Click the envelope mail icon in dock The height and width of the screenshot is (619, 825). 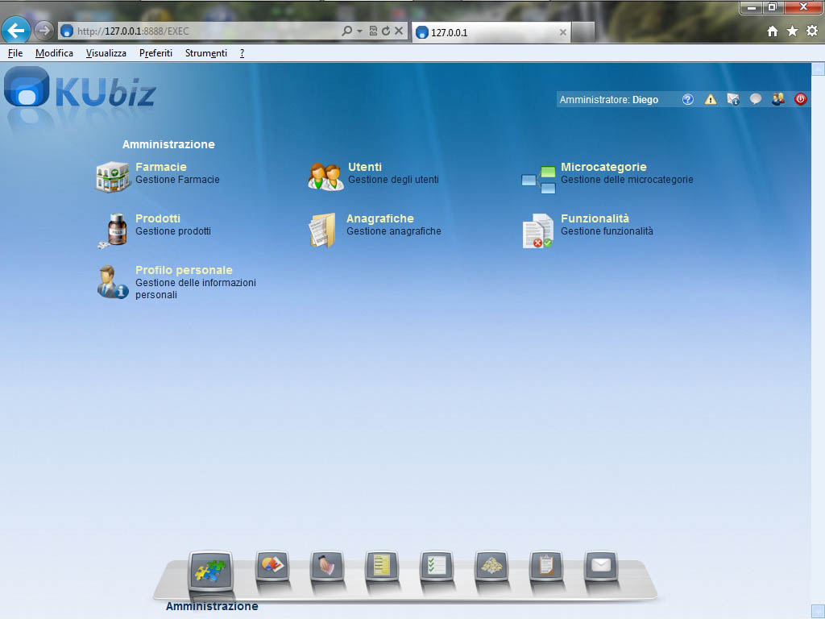pos(600,566)
